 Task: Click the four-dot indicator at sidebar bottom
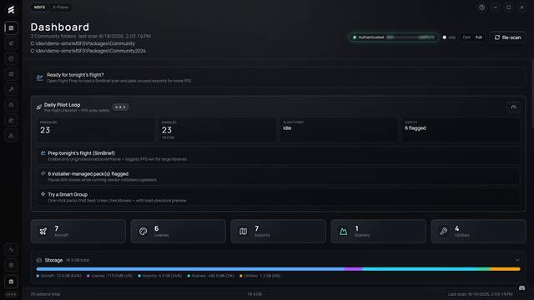(11, 294)
